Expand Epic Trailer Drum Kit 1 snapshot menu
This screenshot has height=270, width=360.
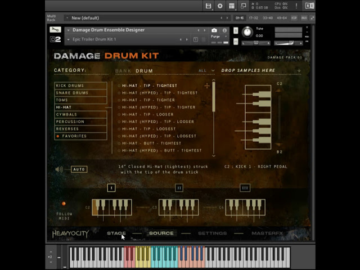point(69,39)
